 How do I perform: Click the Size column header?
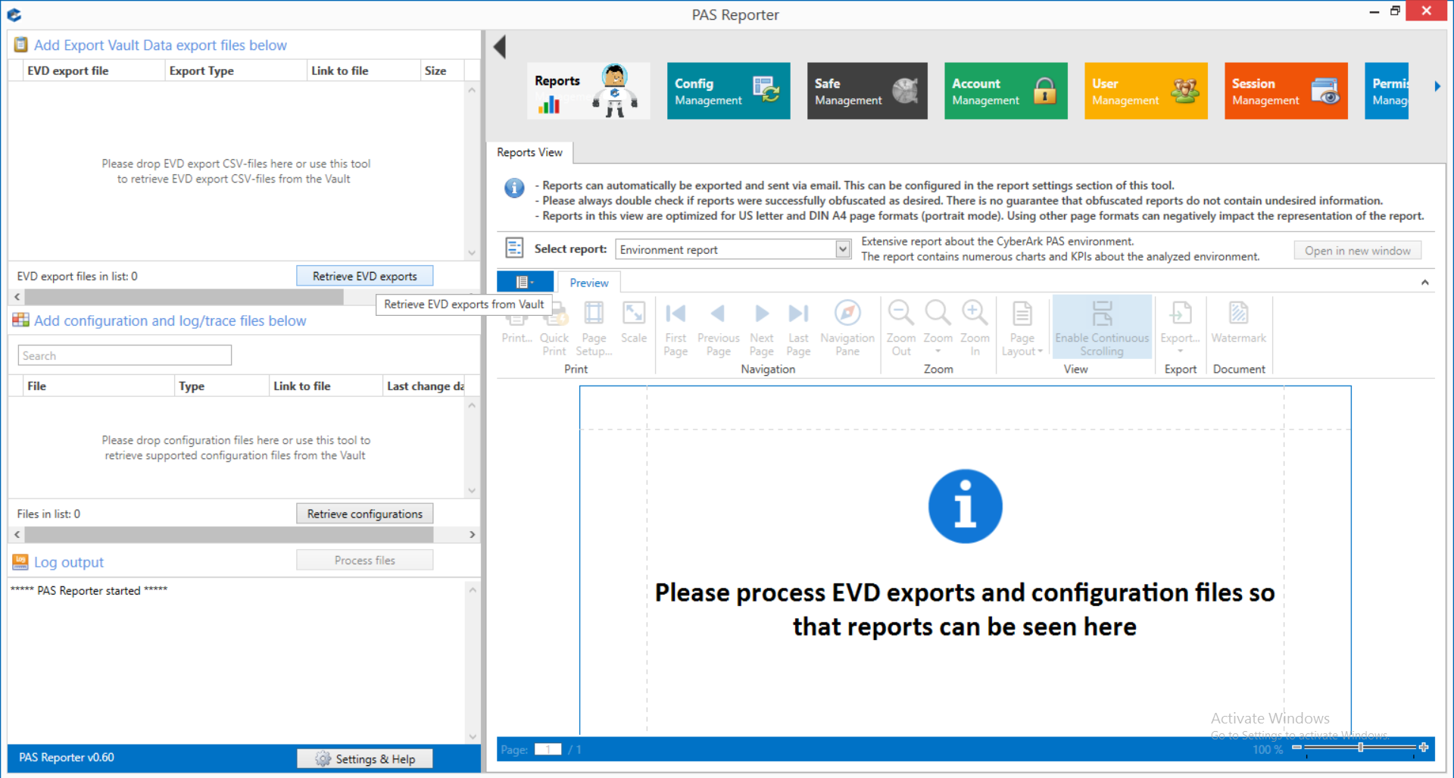pos(442,70)
